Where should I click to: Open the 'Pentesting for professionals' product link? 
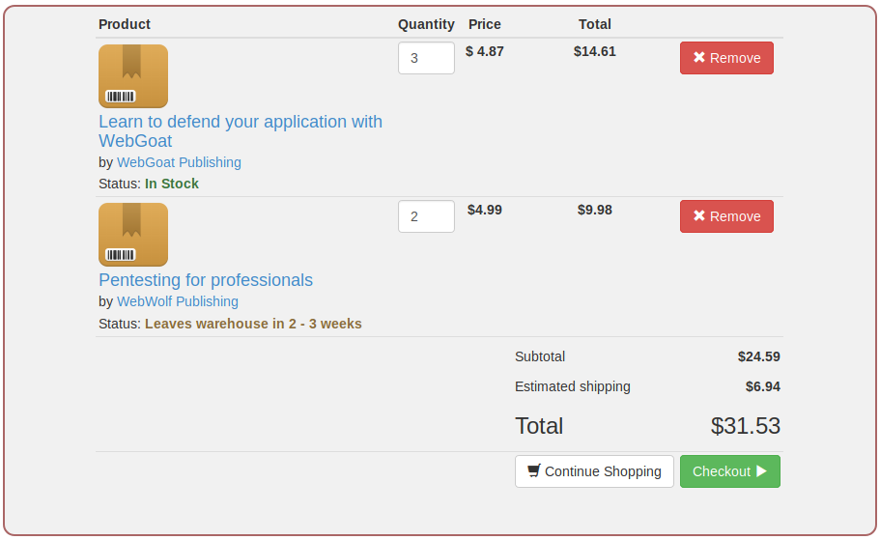(206, 280)
